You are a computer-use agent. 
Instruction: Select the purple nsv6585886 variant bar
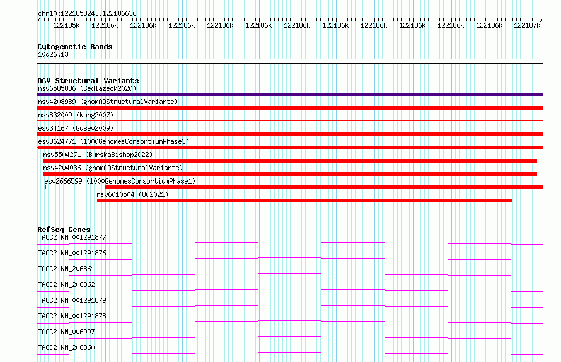point(290,95)
